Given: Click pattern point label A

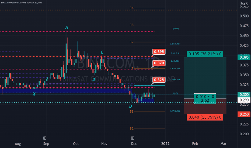Looking at the screenshot, I should point(67,27).
